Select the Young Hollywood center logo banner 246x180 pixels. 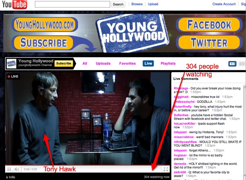coord(132,33)
